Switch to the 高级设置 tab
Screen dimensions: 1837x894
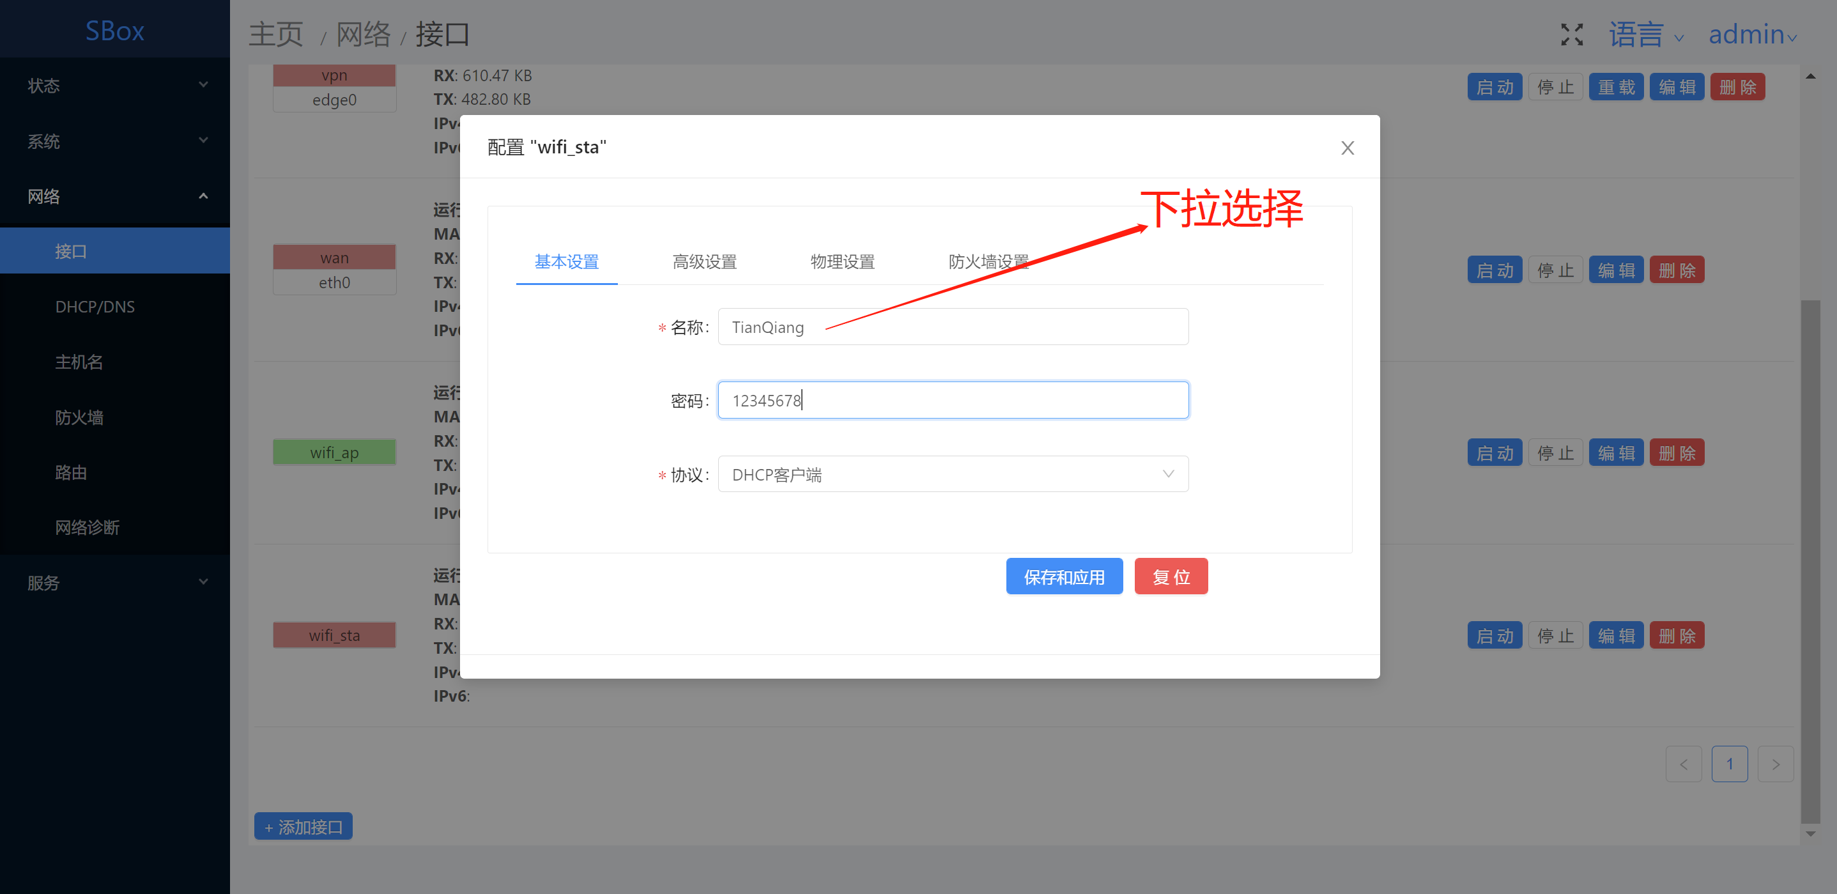coord(704,261)
